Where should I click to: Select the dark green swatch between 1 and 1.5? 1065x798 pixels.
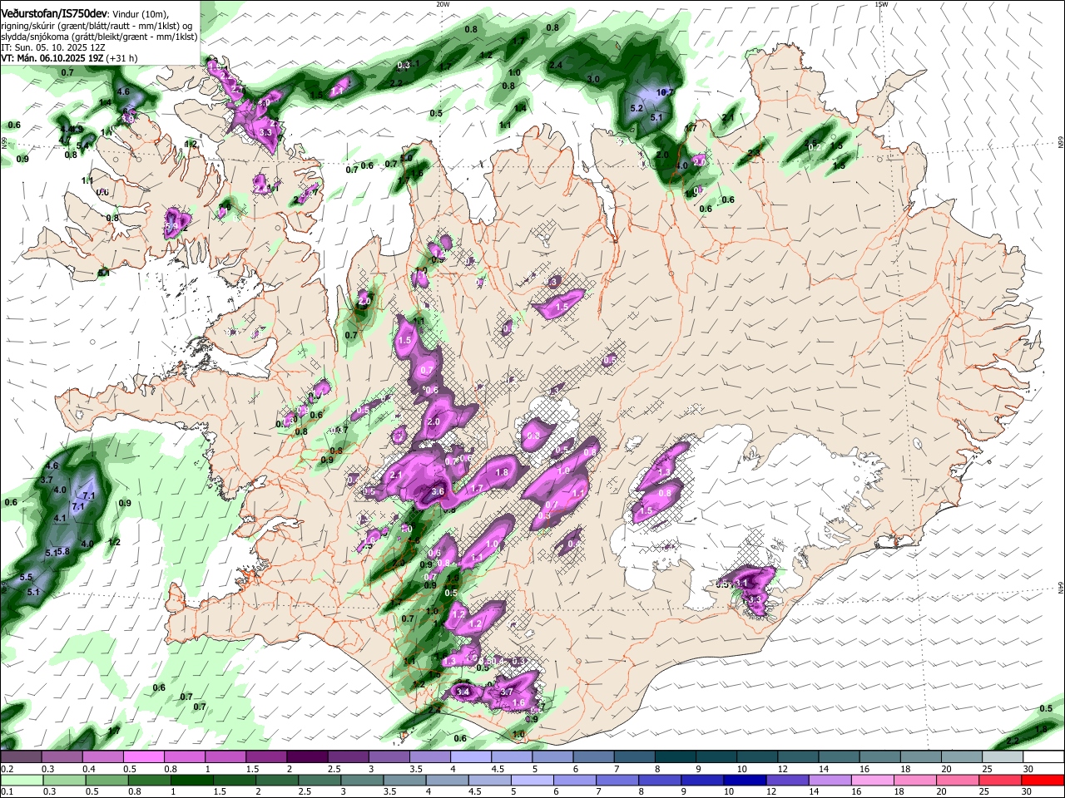[x=193, y=780]
